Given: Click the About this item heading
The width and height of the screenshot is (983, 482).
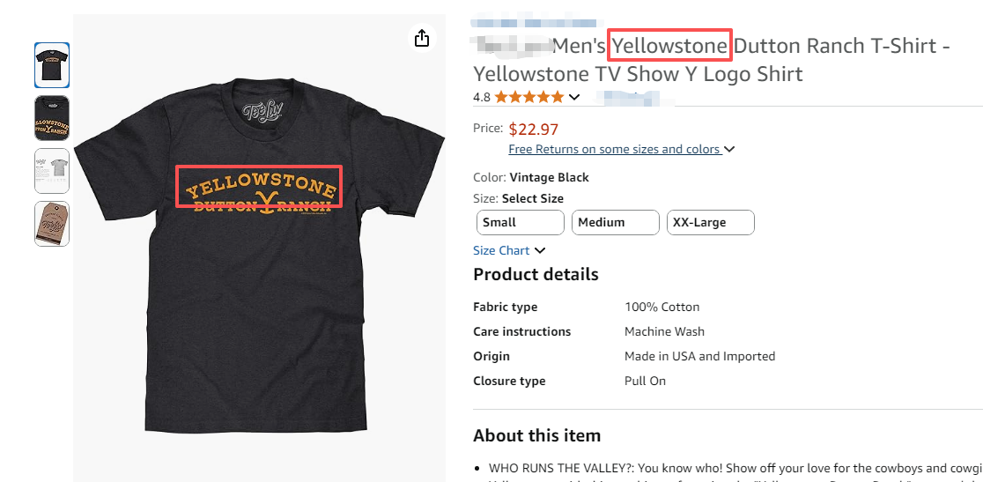Looking at the screenshot, I should 536,435.
